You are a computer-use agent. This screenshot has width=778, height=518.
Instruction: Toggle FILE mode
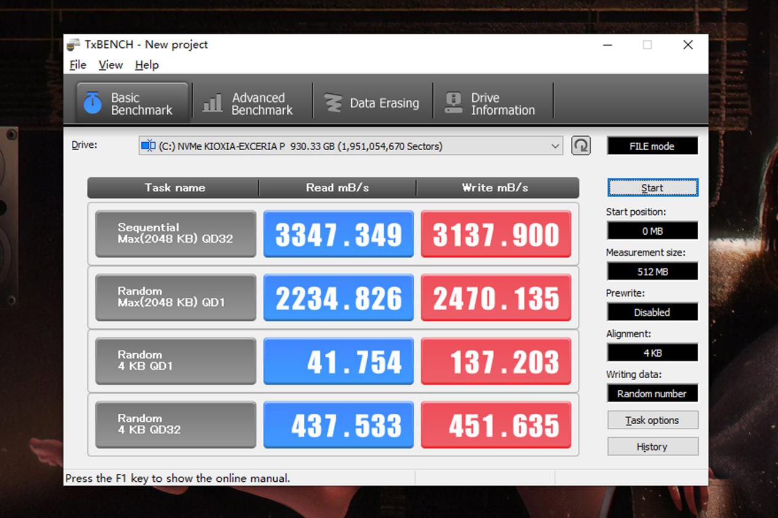click(652, 145)
